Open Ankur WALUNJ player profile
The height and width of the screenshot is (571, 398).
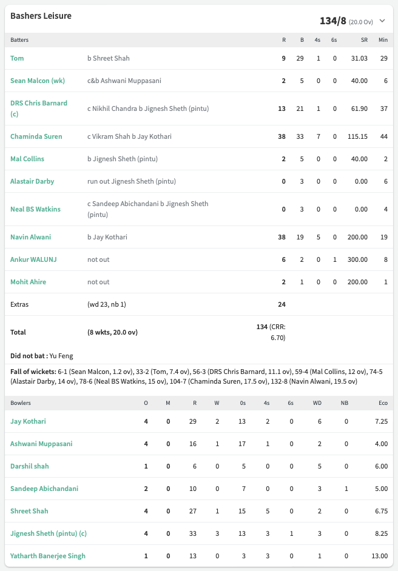[x=33, y=259]
